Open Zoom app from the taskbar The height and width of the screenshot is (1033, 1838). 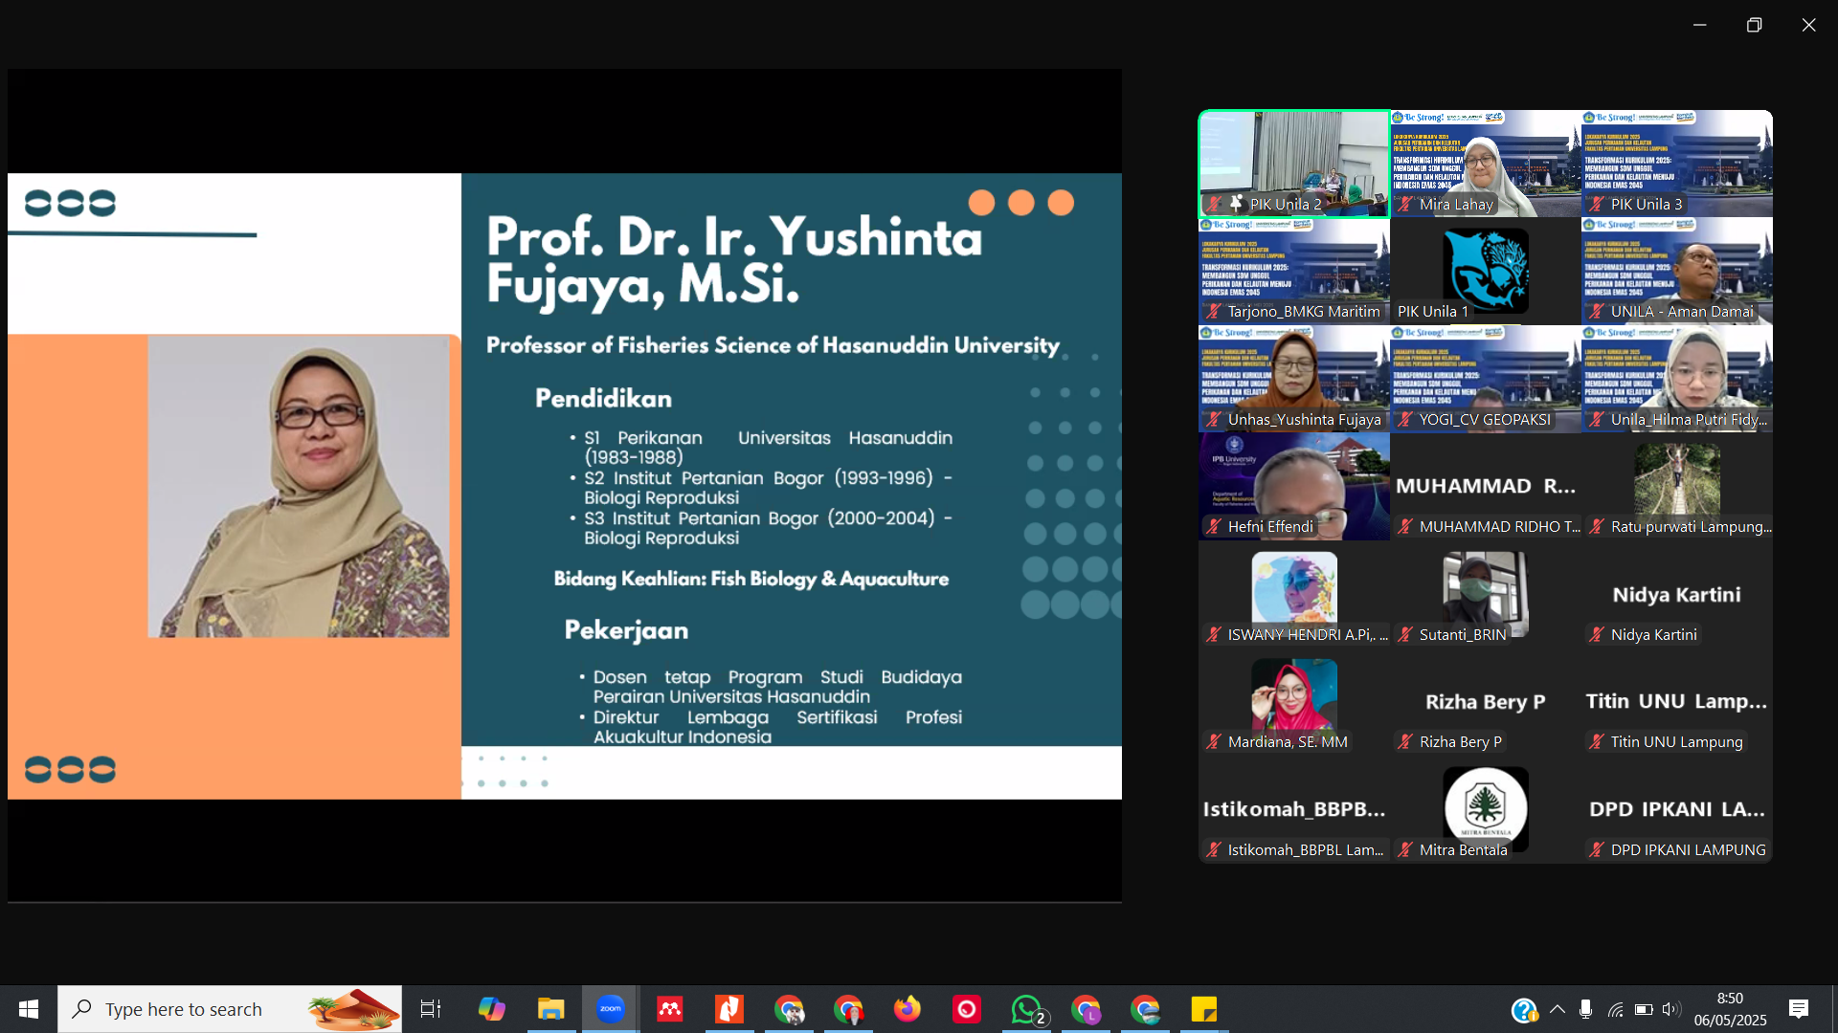coord(610,1009)
